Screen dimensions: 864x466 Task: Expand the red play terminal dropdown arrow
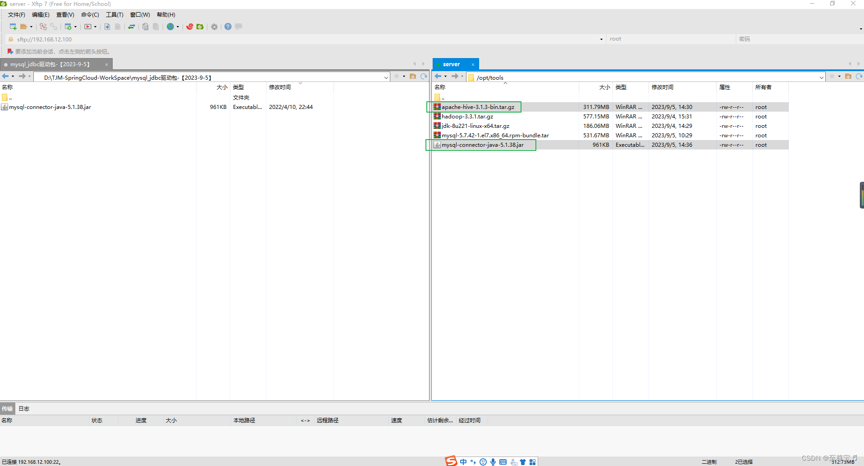coord(95,27)
